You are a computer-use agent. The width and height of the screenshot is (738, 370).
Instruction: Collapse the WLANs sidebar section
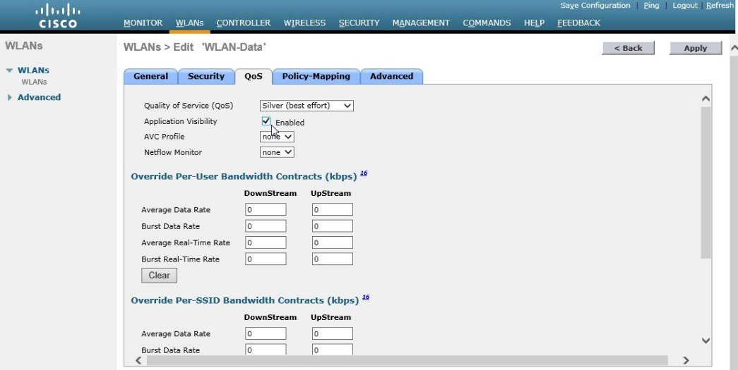(9, 70)
